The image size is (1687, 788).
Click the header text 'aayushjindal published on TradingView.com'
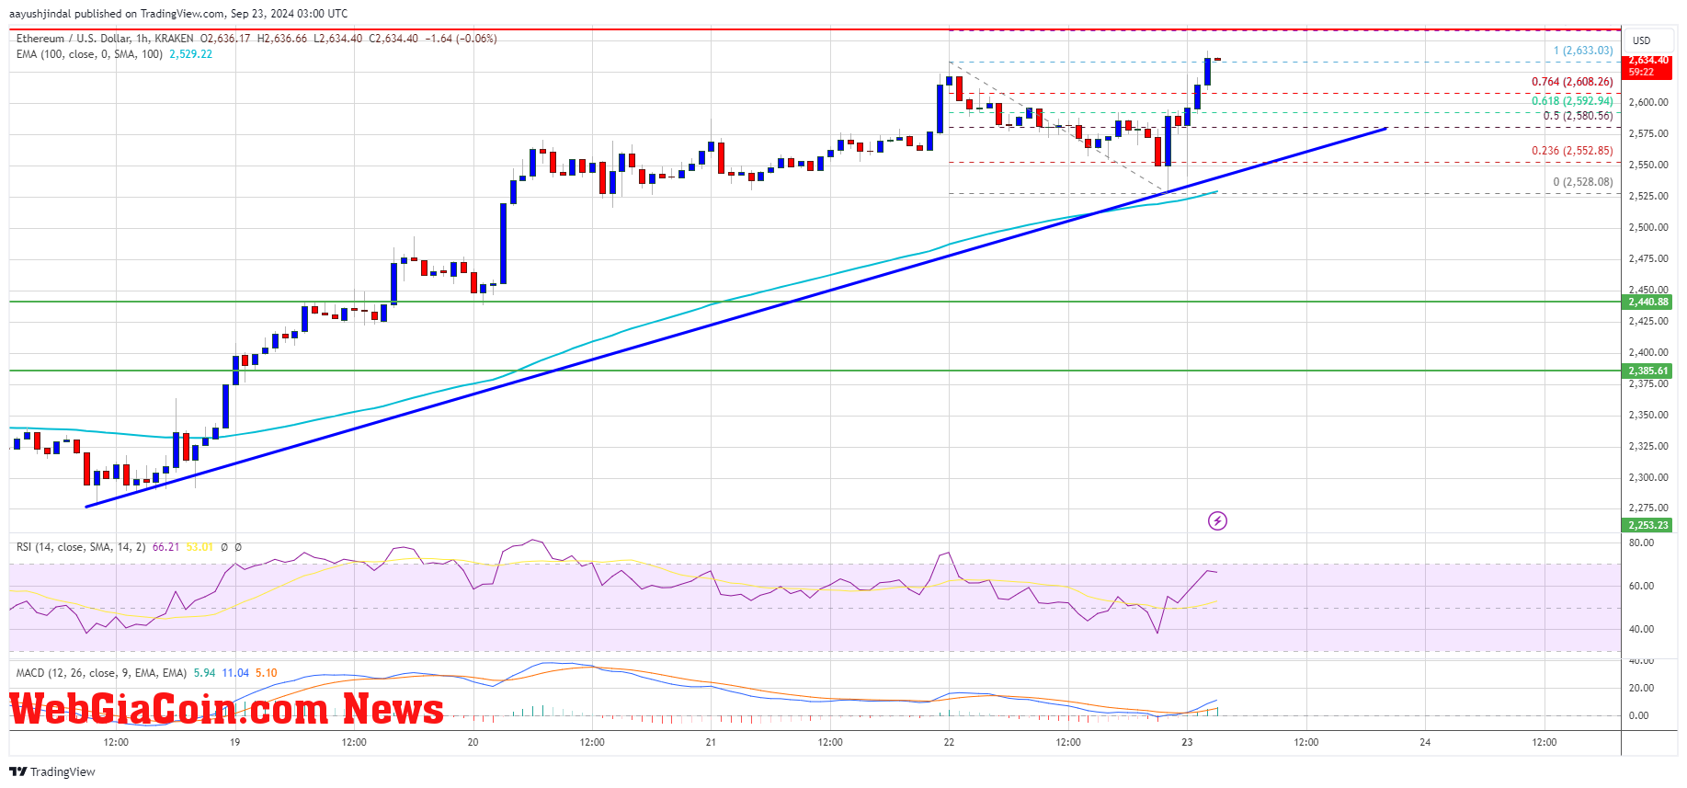(x=115, y=14)
